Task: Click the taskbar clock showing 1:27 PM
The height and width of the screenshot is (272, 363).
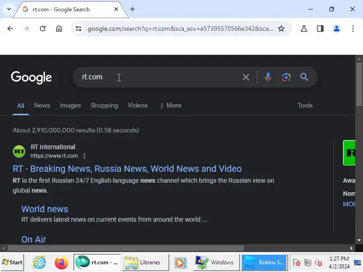Action: [x=339, y=262]
